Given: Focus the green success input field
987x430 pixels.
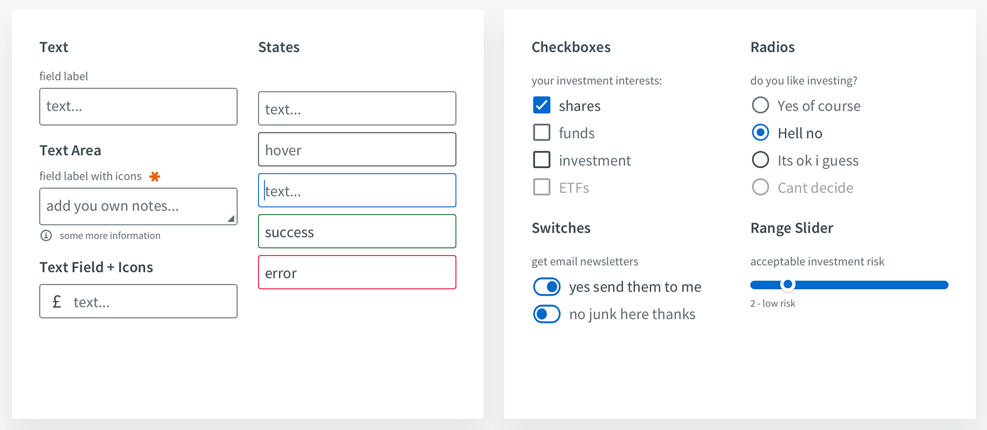Looking at the screenshot, I should [357, 231].
